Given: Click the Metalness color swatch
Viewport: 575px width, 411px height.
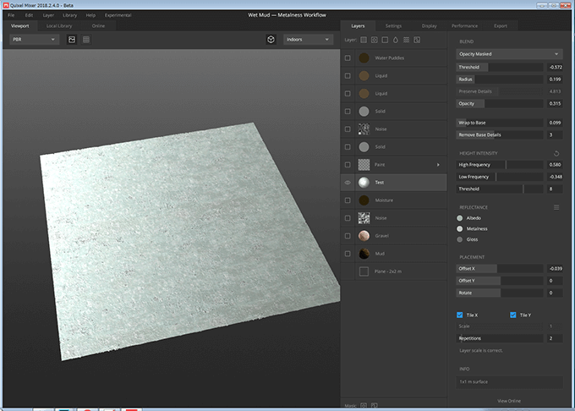Looking at the screenshot, I should [x=460, y=229].
